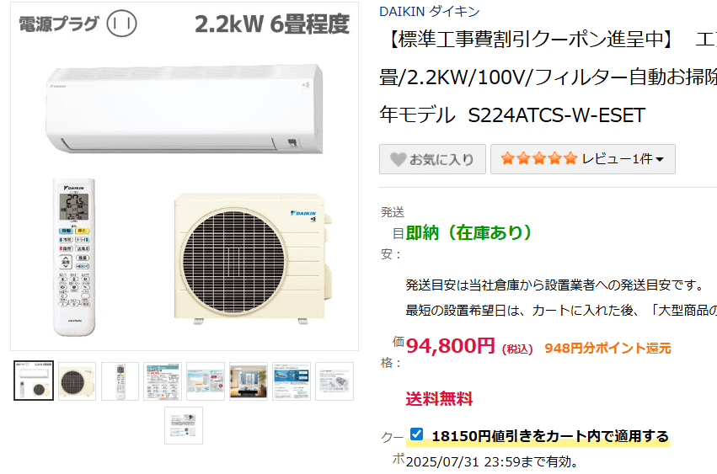717x474 pixels.
Task: Click the power plug shape icon
Action: (x=121, y=24)
